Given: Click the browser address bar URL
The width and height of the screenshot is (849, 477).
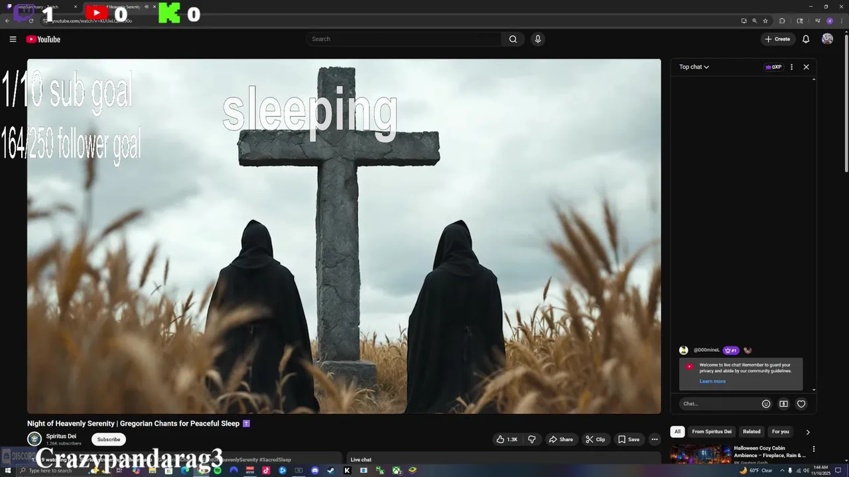Looking at the screenshot, I should [92, 21].
